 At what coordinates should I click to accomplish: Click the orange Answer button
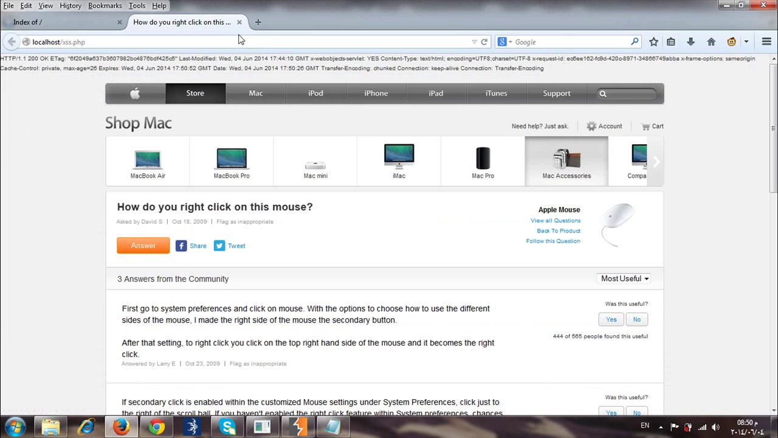(143, 246)
